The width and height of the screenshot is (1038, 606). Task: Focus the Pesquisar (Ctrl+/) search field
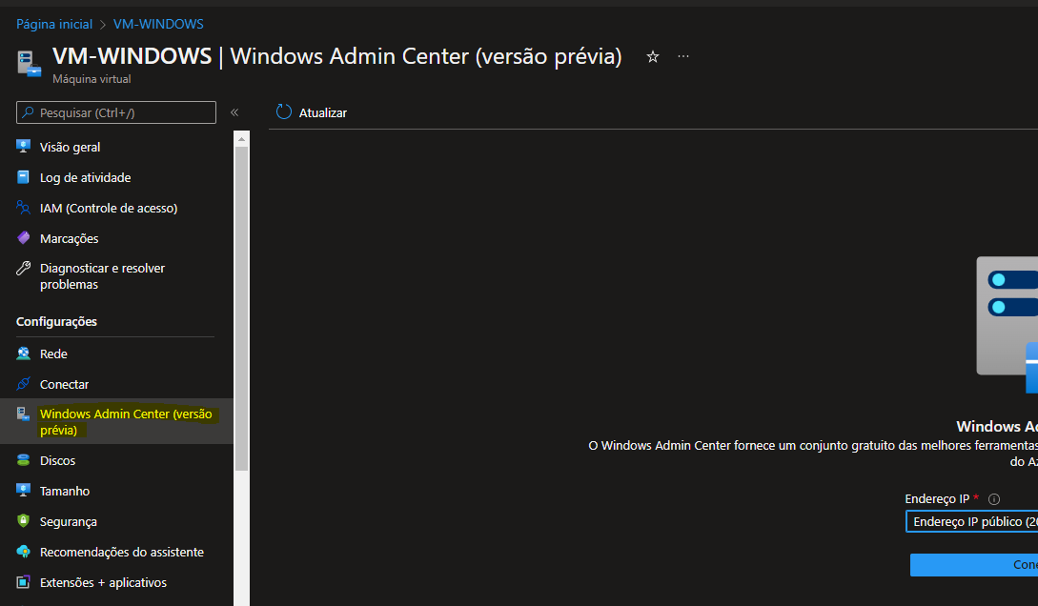[x=116, y=112]
